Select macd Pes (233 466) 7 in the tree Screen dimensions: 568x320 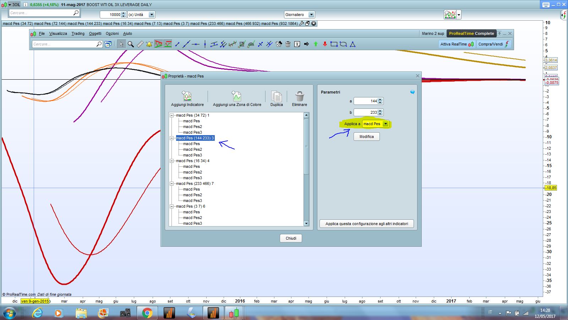coord(195,183)
